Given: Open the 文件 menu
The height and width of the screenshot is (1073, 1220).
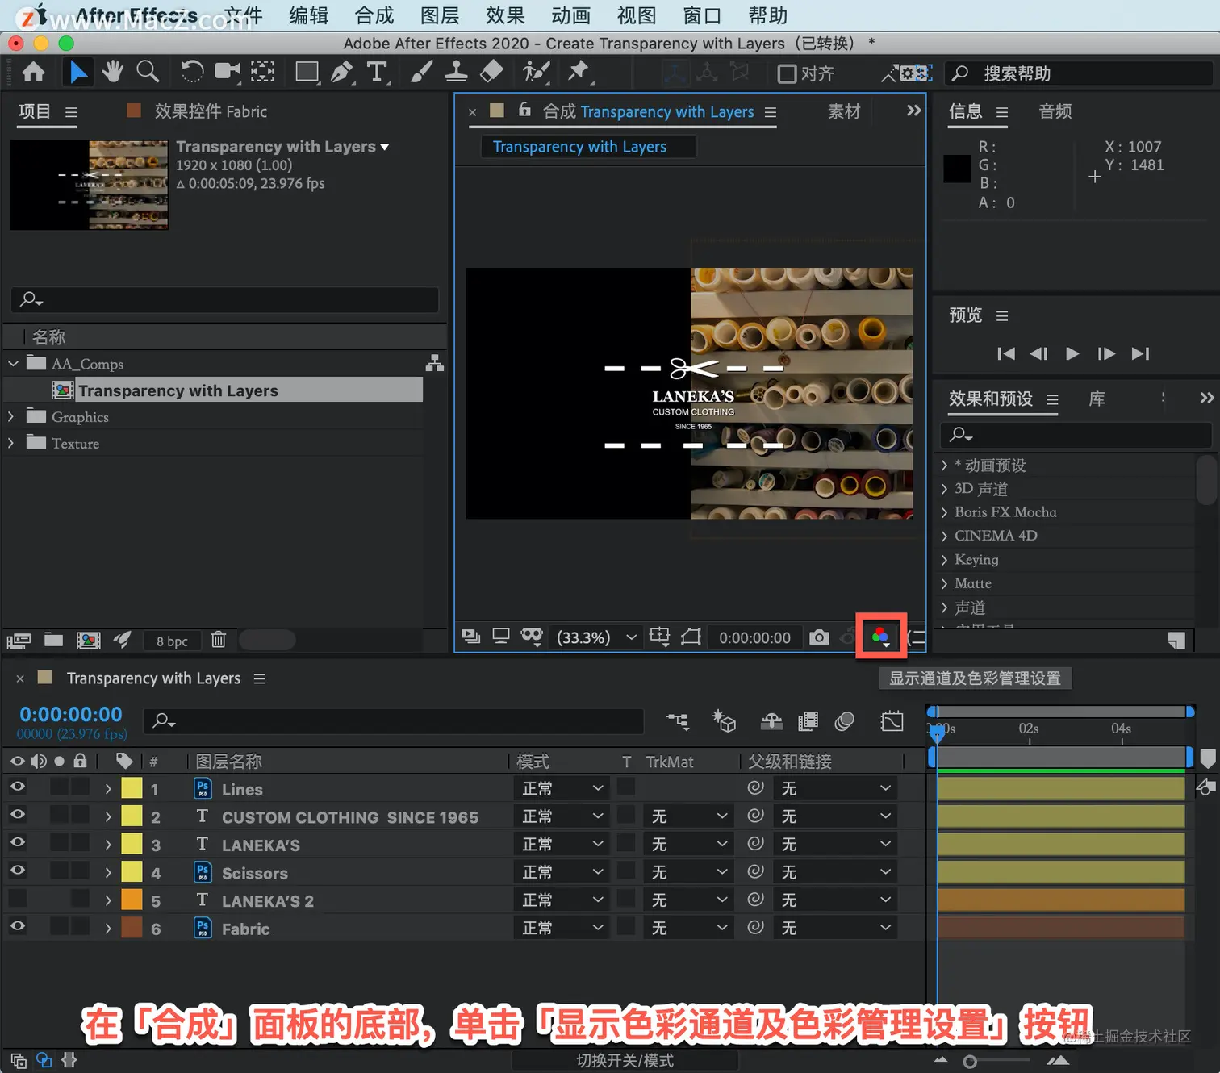Looking at the screenshot, I should [244, 15].
